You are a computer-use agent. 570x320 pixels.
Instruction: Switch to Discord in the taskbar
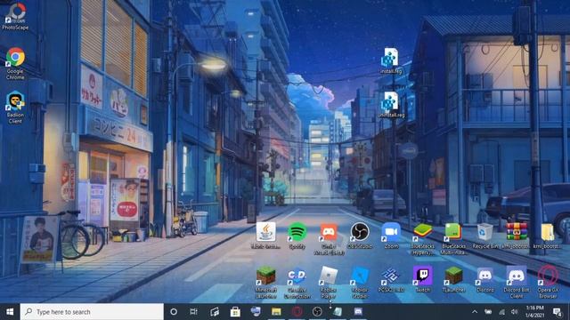(x=358, y=312)
